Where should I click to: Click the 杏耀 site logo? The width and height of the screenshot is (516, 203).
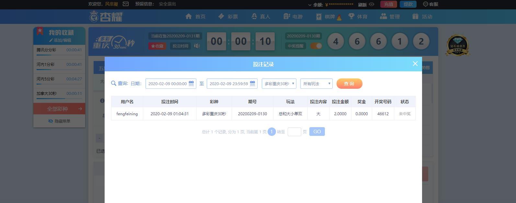coord(106,16)
